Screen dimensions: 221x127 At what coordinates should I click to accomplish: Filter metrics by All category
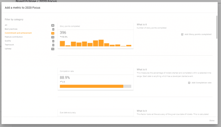click(x=6, y=25)
